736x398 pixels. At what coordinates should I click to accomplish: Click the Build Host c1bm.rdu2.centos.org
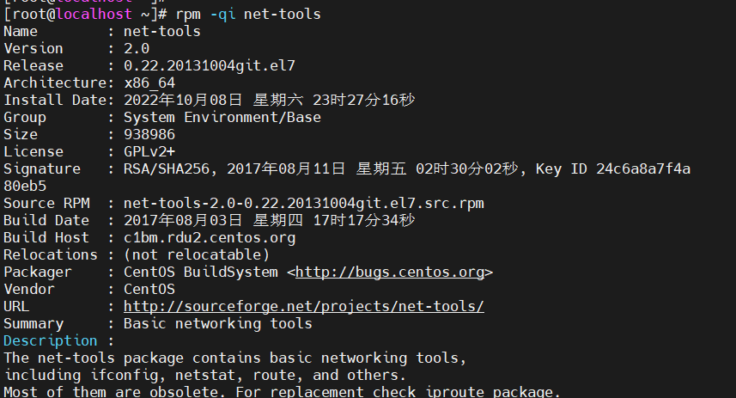coord(210,237)
